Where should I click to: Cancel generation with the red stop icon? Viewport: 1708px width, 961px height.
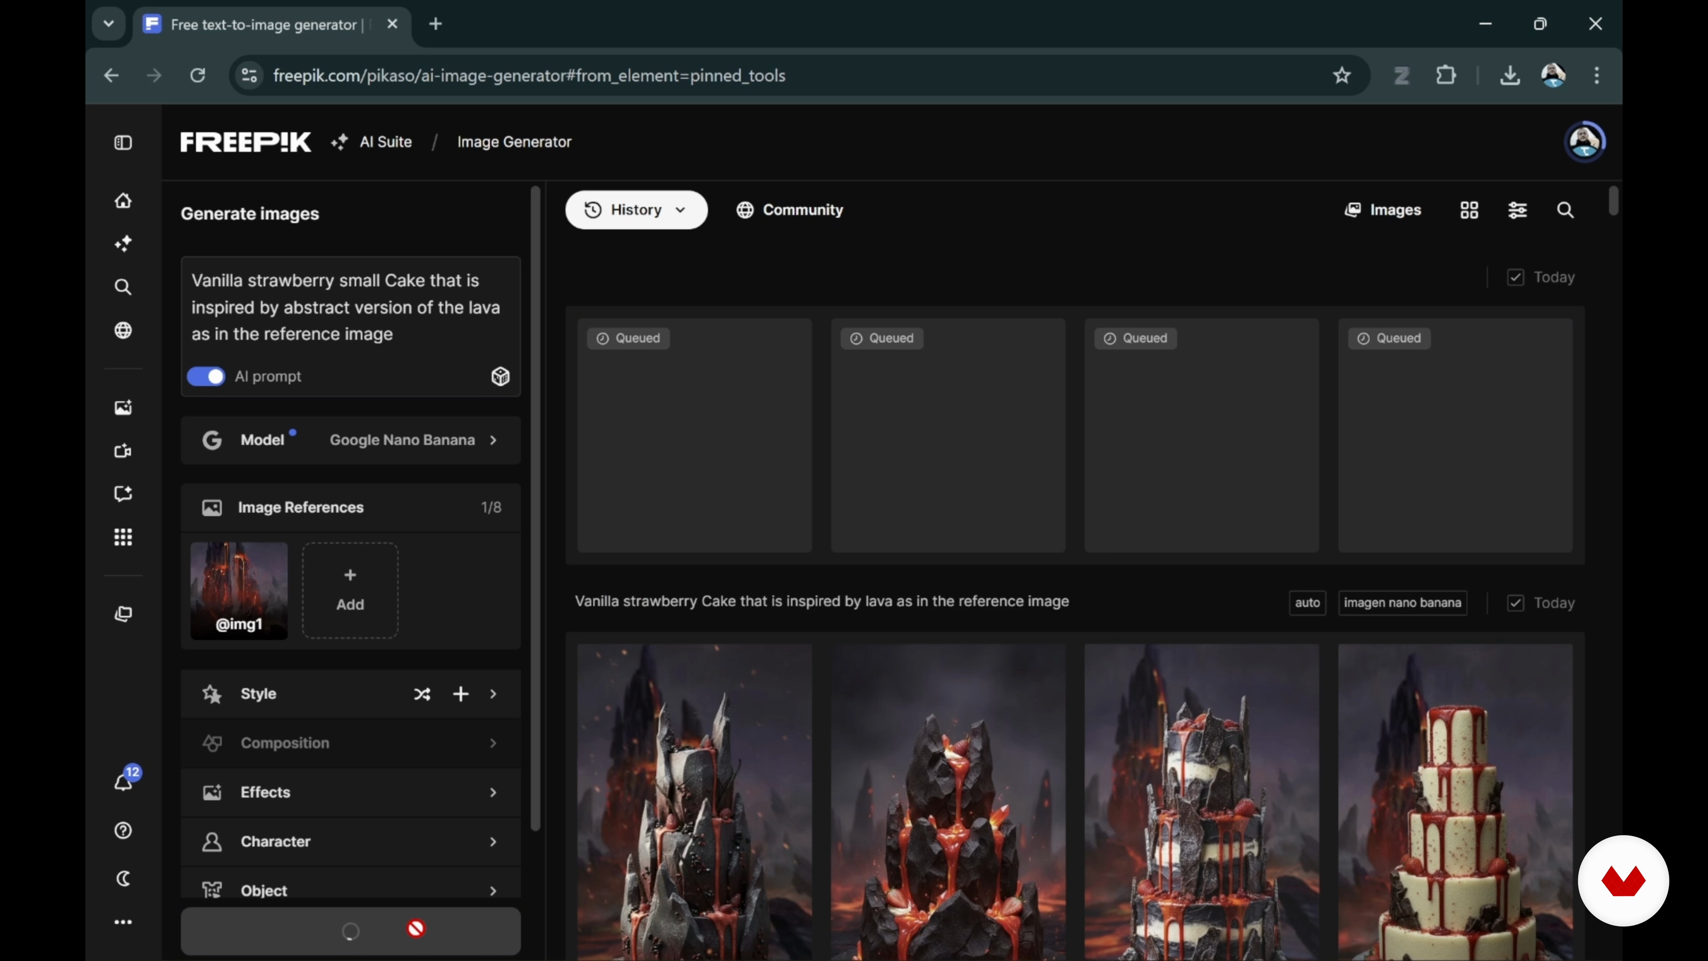416,929
